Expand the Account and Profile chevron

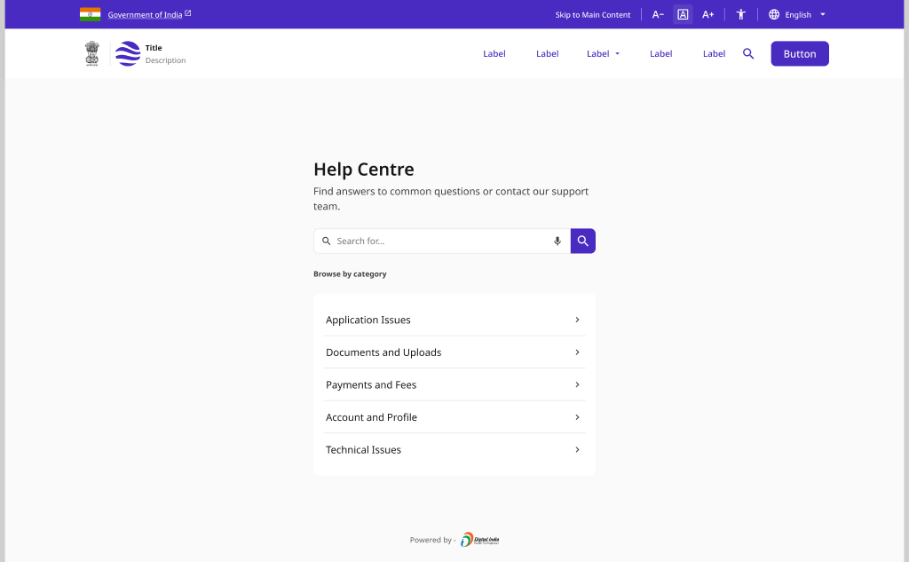[x=577, y=417]
